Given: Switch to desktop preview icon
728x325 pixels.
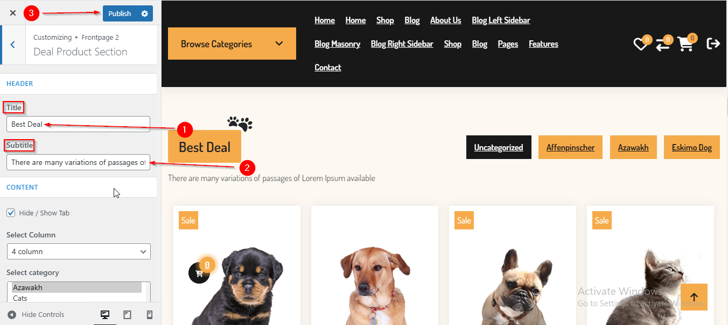Looking at the screenshot, I should (x=105, y=315).
